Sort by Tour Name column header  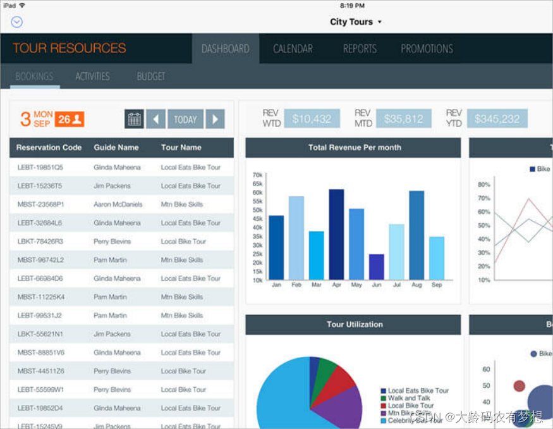click(x=181, y=147)
